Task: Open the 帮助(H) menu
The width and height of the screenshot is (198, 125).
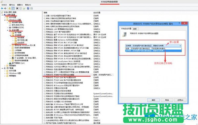Action: (28, 5)
